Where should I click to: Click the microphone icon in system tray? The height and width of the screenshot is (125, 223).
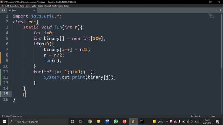click(179, 122)
